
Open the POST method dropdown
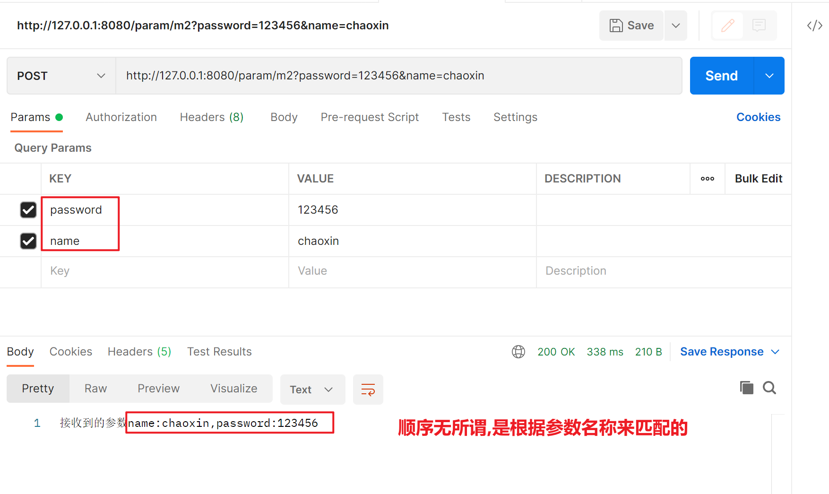click(61, 76)
